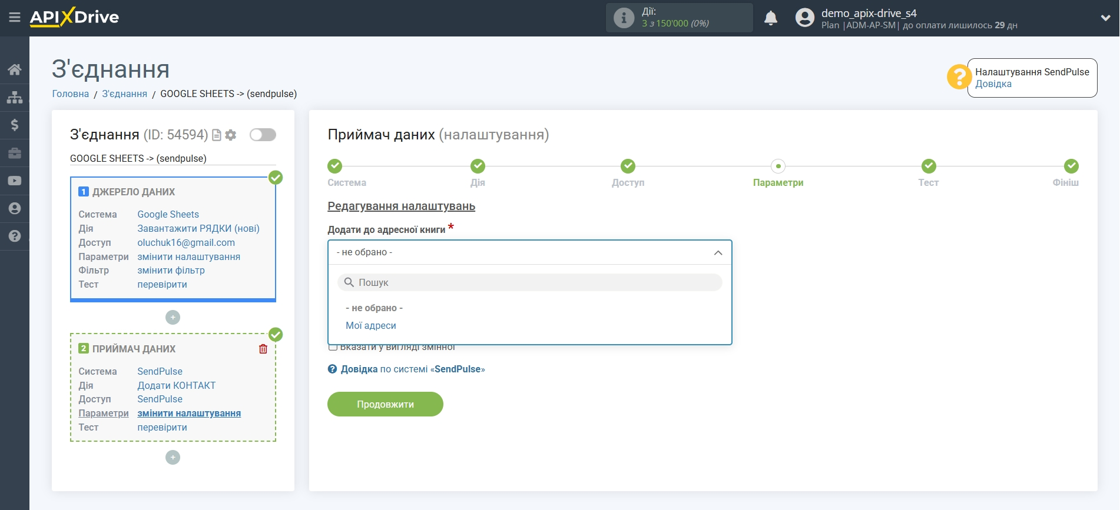The image size is (1120, 510).
Task: Open the YouTube video icon in sidebar
Action: coord(15,181)
